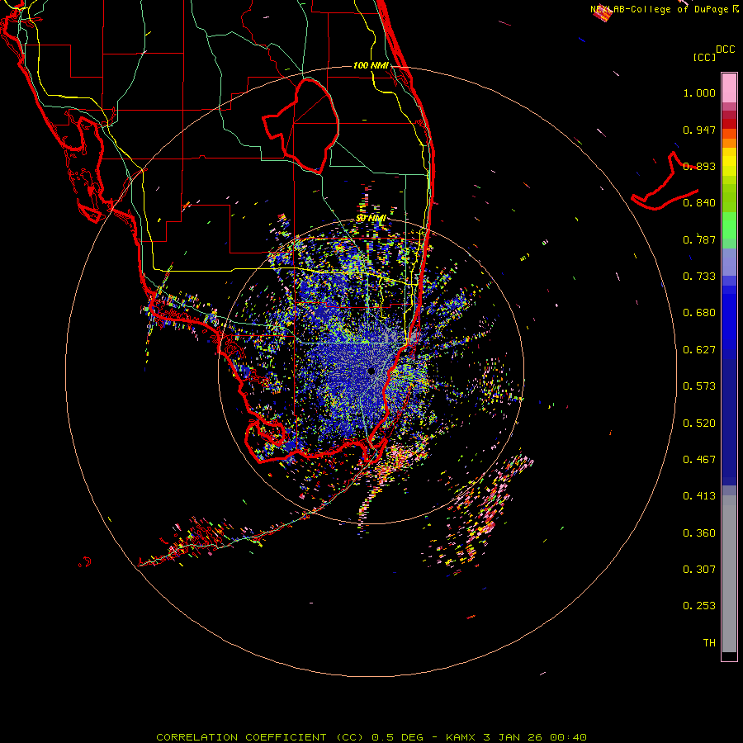The height and width of the screenshot is (743, 743).
Task: Click the black KAMX radar site dot
Action: coord(371,371)
